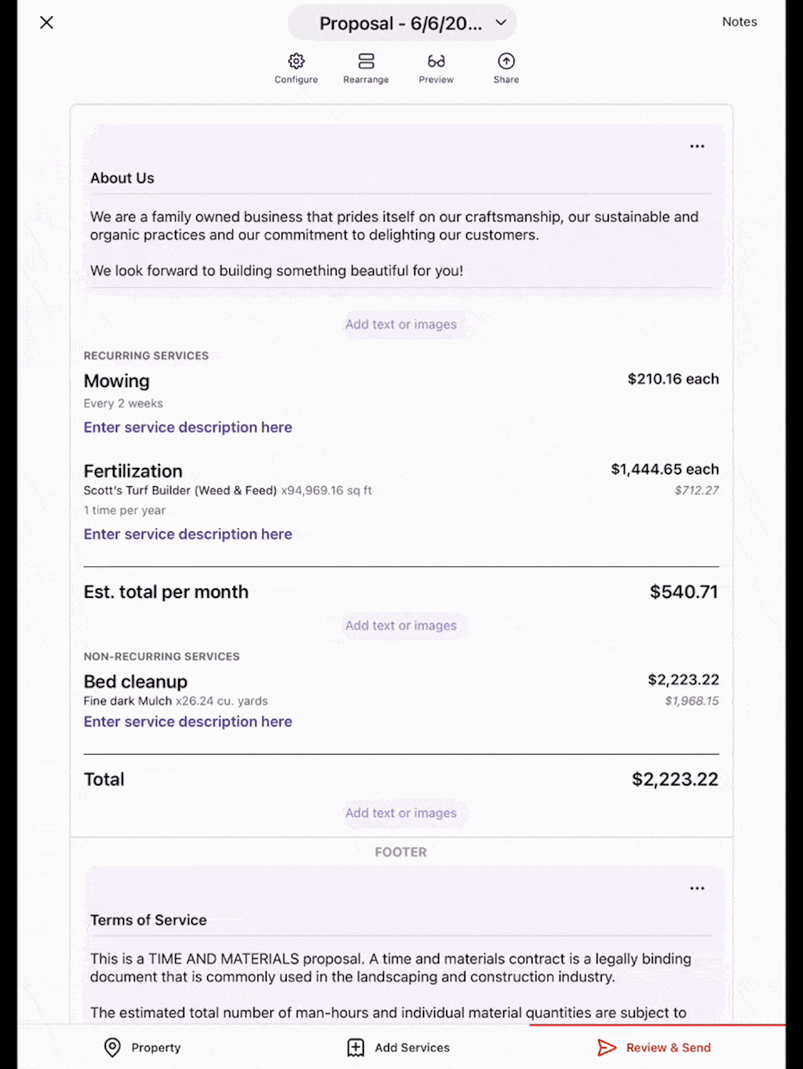Image resolution: width=803 pixels, height=1069 pixels.
Task: Add text or images below About Us
Action: coord(401,324)
